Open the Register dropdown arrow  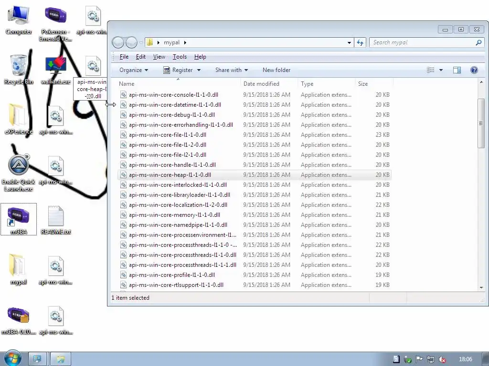199,70
